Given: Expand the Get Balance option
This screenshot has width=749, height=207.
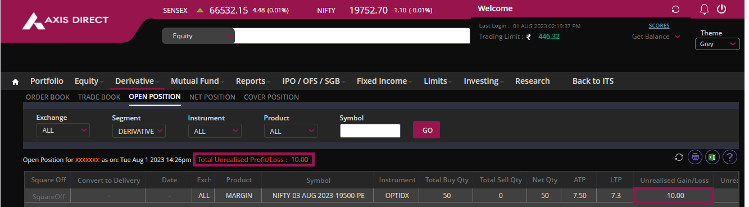Looking at the screenshot, I should (656, 37).
